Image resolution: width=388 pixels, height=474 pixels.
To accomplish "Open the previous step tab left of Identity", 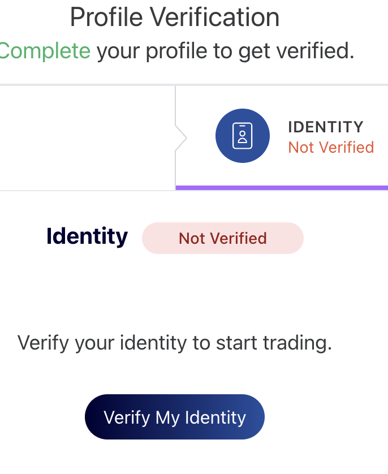I will 85,137.
